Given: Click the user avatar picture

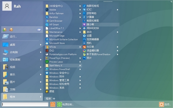Looking at the screenshot, I should (7, 6).
